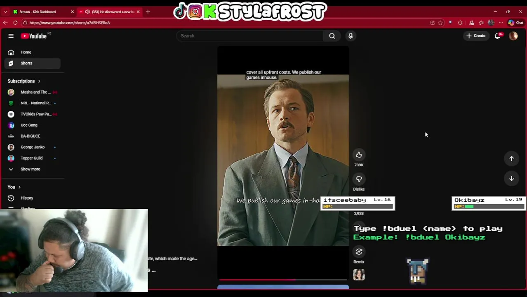Image resolution: width=527 pixels, height=297 pixels.
Task: Click the 739K like count text
Action: [359, 165]
